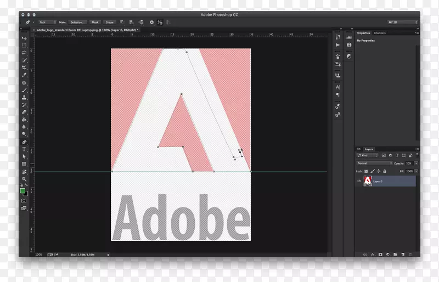Select the Crop tool

pyautogui.click(x=24, y=67)
